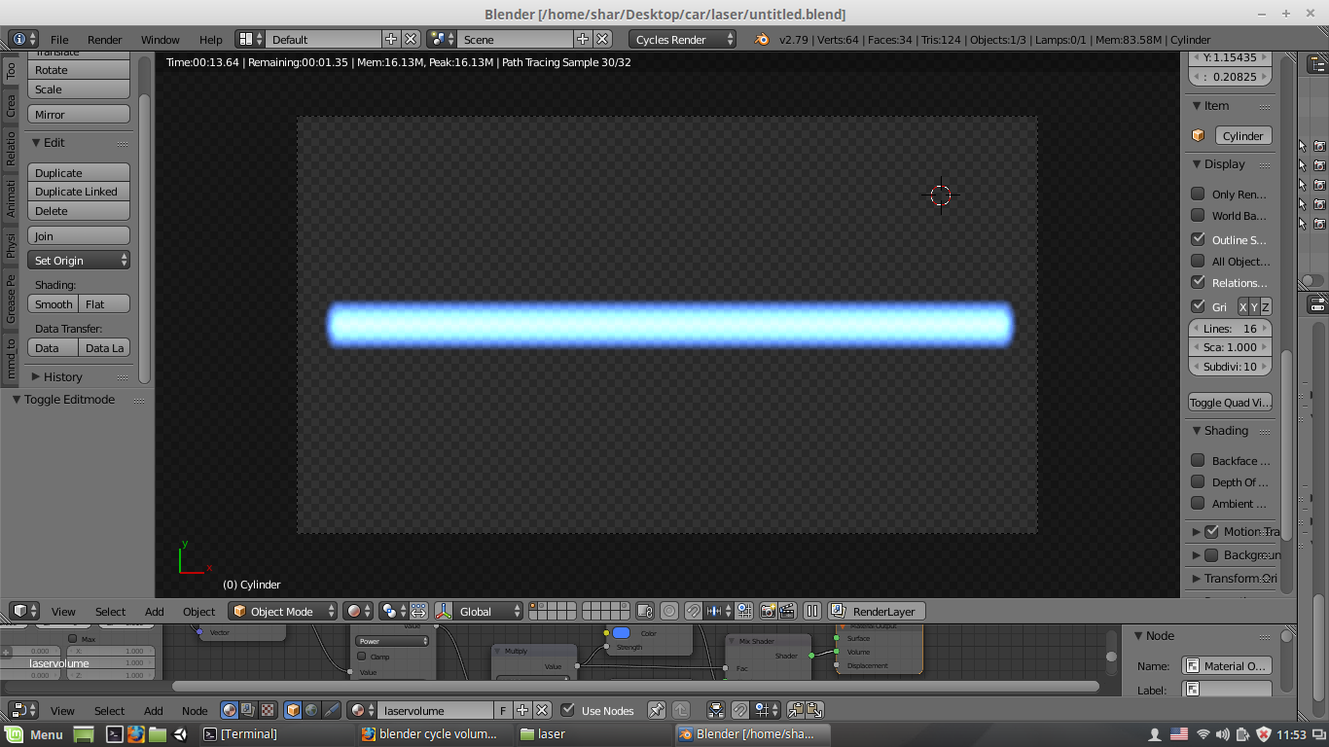Toggle proportional editing icon in 3D header
1329x747 pixels.
pos(669,611)
